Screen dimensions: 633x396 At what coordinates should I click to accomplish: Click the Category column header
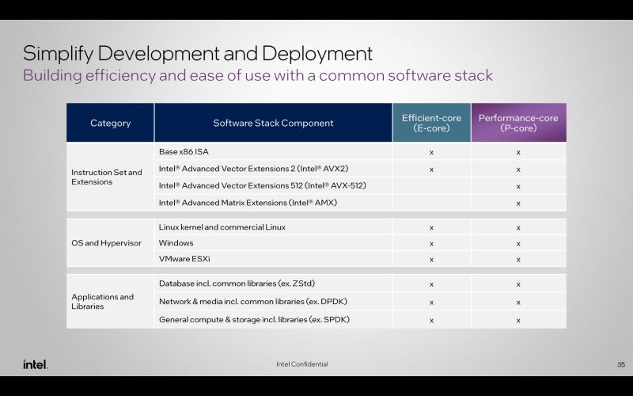[110, 123]
